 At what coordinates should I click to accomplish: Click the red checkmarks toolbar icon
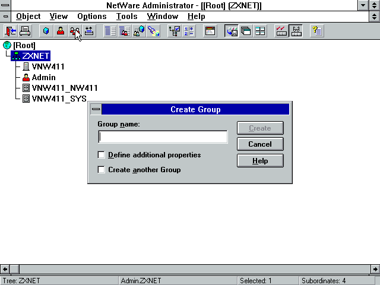pyautogui.click(x=281, y=31)
